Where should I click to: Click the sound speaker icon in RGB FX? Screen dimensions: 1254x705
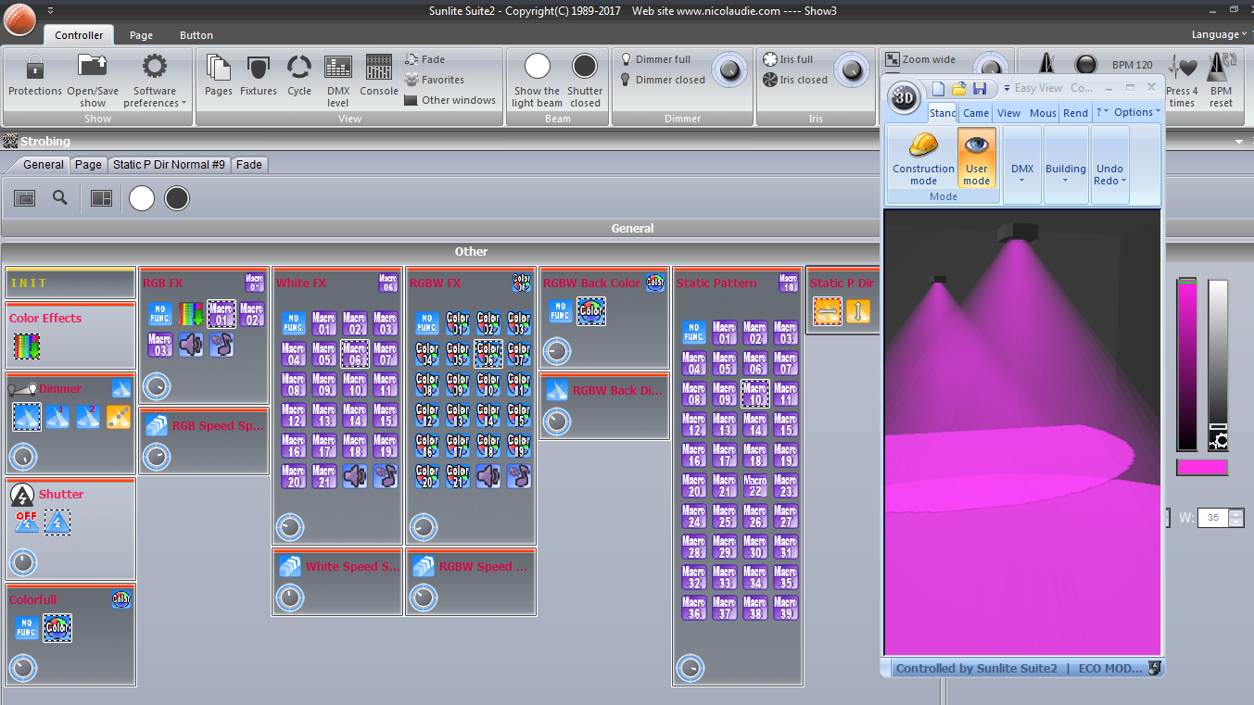(190, 345)
